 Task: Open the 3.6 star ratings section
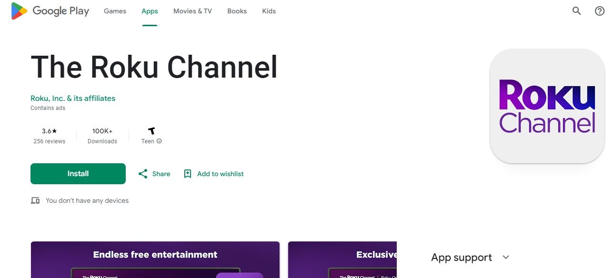49,131
